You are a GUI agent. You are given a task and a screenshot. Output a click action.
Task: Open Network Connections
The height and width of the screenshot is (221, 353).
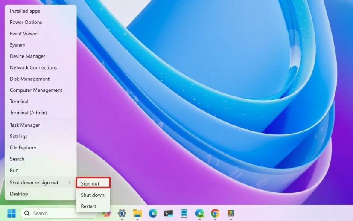click(x=41, y=67)
